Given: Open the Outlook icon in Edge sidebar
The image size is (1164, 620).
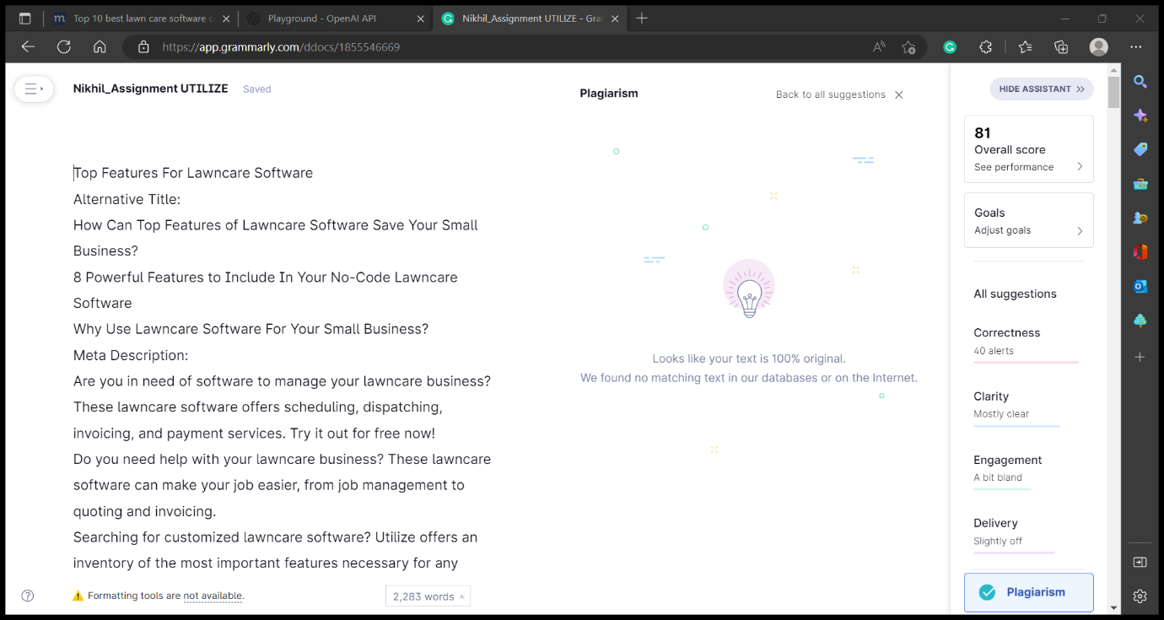Looking at the screenshot, I should (1140, 286).
